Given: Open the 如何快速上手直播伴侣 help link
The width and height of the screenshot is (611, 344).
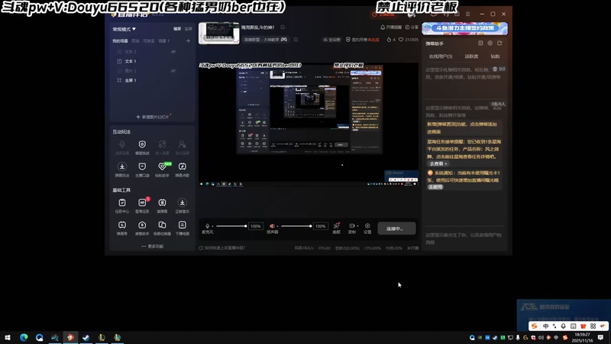Looking at the screenshot, I should pyautogui.click(x=221, y=248).
